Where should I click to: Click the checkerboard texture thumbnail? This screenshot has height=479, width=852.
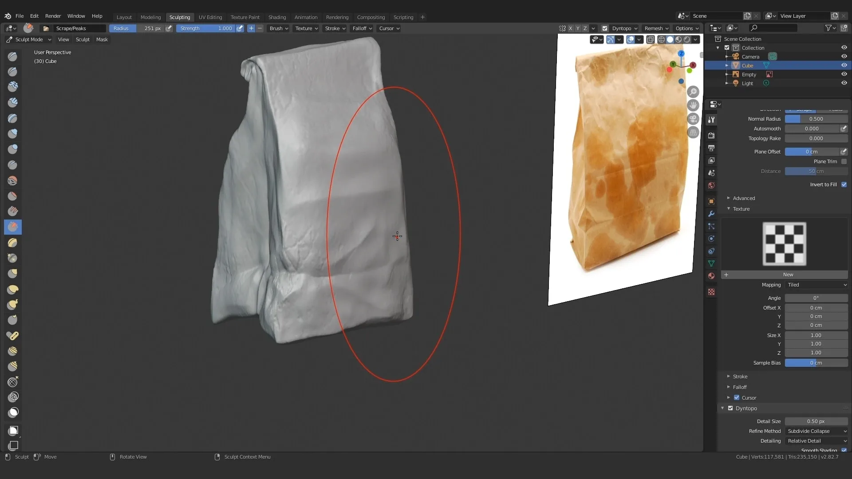coord(784,243)
